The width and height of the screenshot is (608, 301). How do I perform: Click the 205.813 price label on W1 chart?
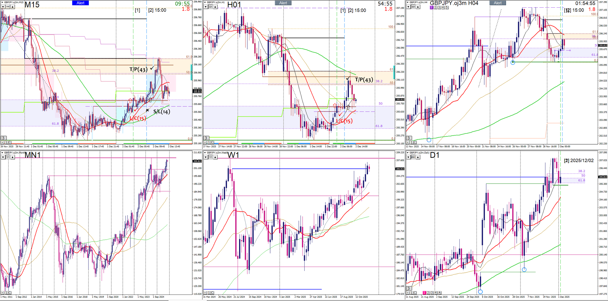400,169
